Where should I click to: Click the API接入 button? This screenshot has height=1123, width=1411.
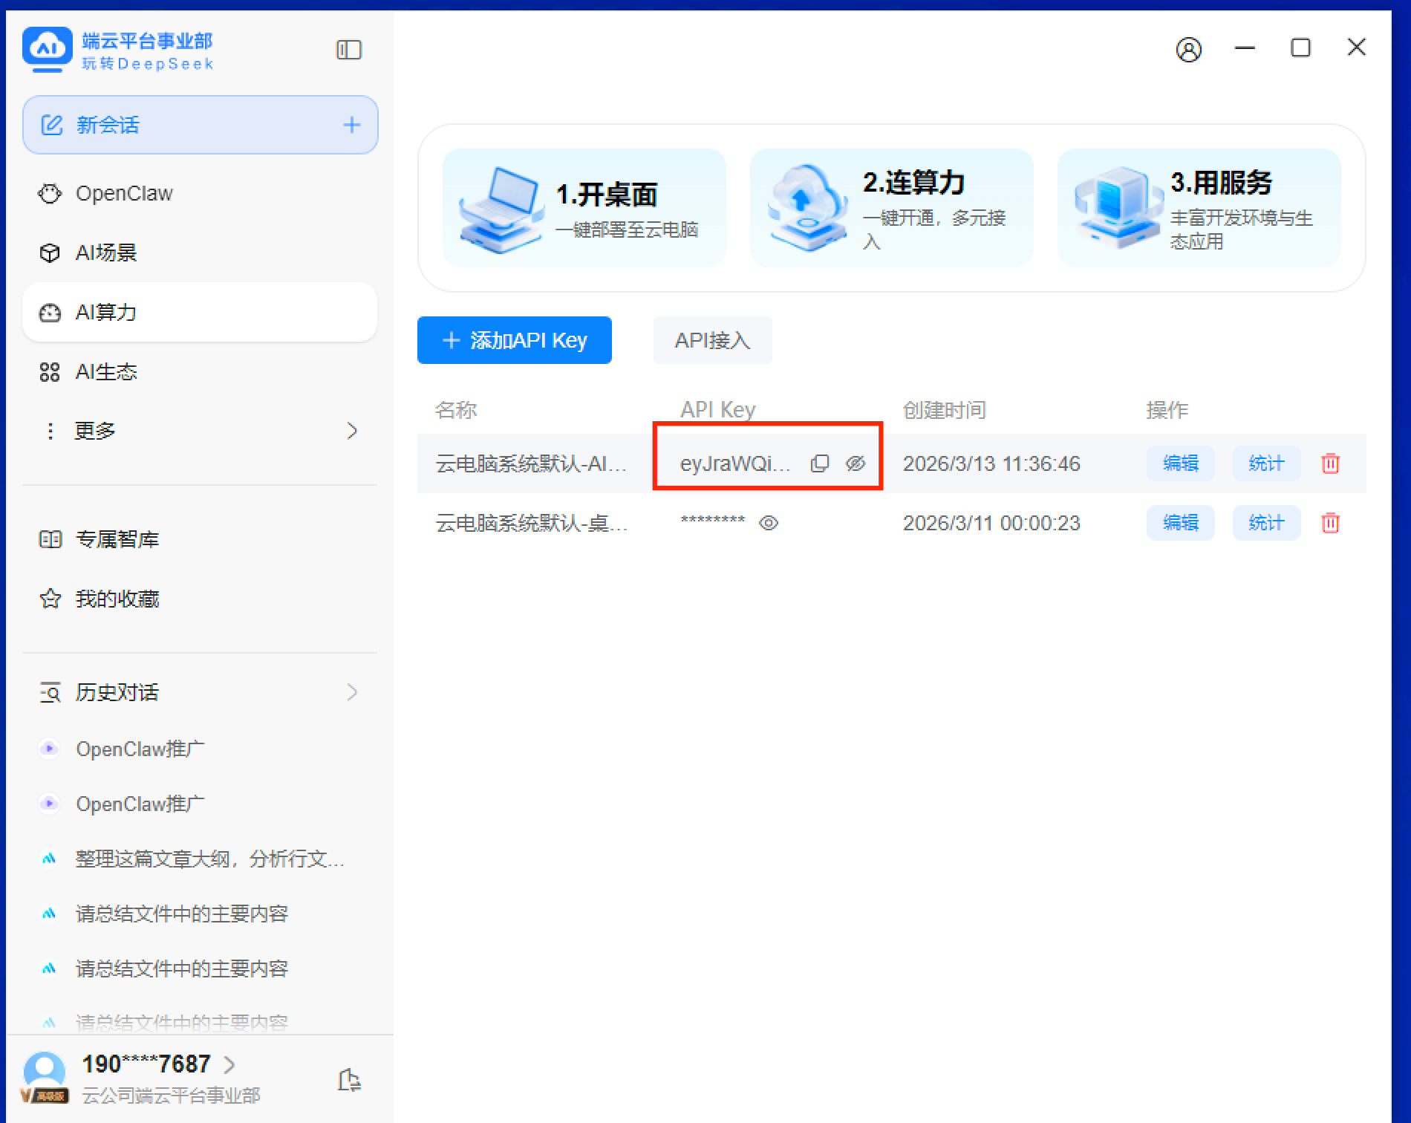pyautogui.click(x=711, y=340)
